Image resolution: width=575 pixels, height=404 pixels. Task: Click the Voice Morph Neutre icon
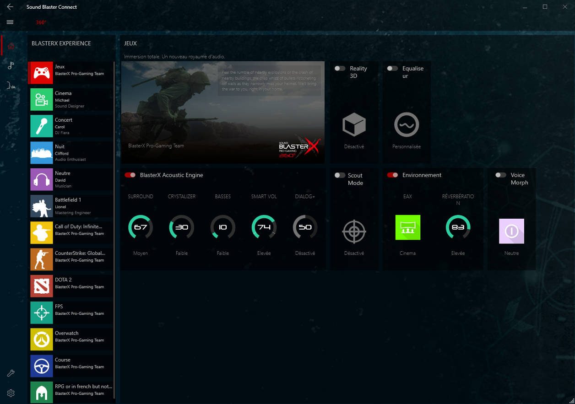click(x=511, y=231)
